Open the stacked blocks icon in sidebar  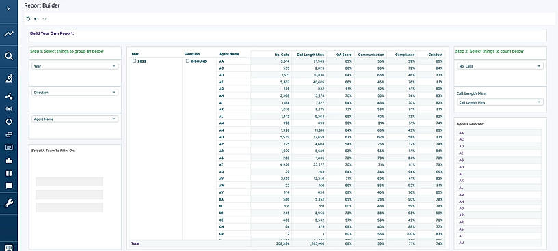(x=9, y=134)
